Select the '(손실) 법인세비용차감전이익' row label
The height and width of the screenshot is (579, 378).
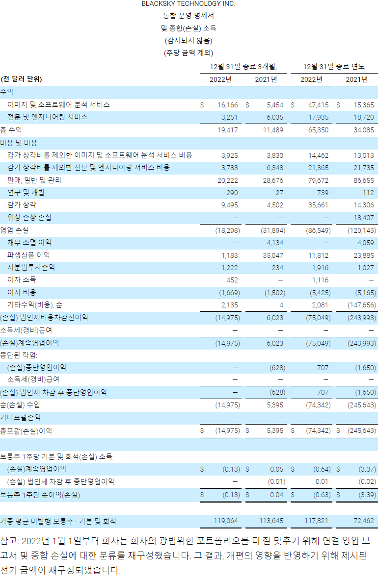pos(44,318)
